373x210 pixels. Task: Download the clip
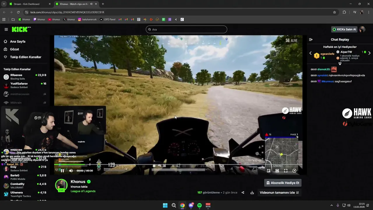[252, 192]
